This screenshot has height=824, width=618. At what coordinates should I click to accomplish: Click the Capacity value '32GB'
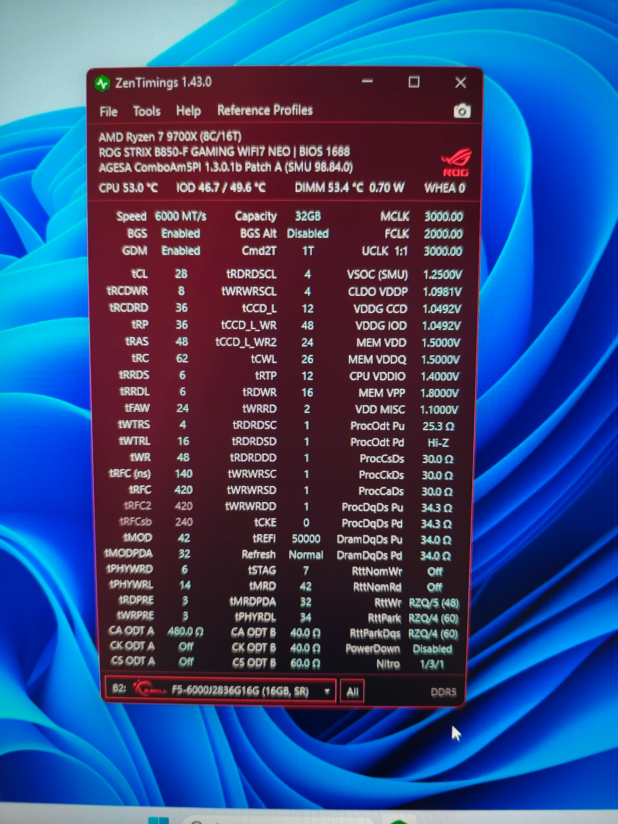(308, 216)
